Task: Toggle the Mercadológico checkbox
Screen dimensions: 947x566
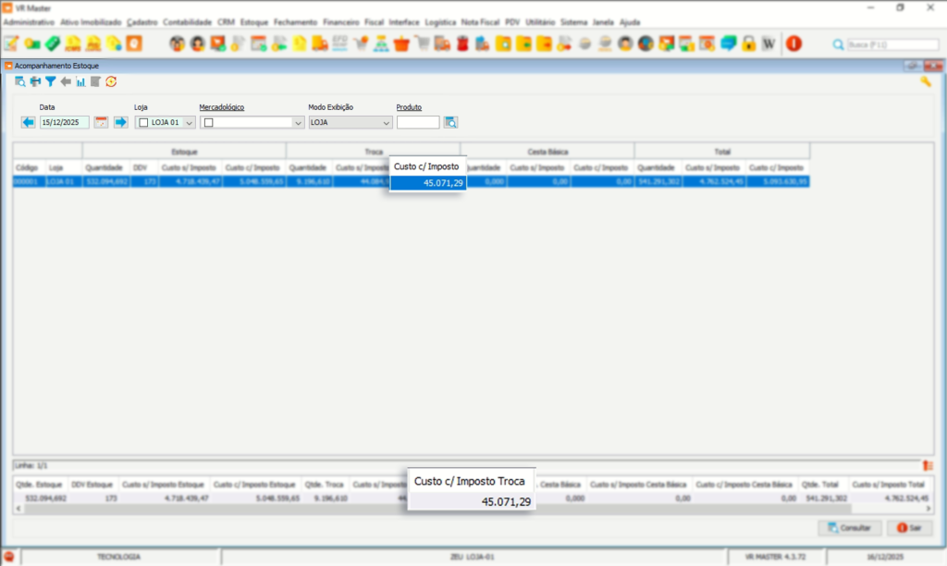Action: (x=209, y=122)
